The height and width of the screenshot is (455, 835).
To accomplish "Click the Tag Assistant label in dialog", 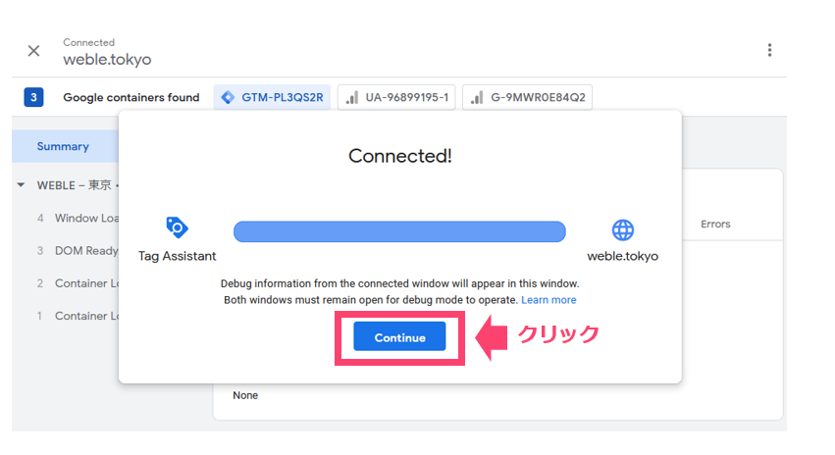I will 178,257.
